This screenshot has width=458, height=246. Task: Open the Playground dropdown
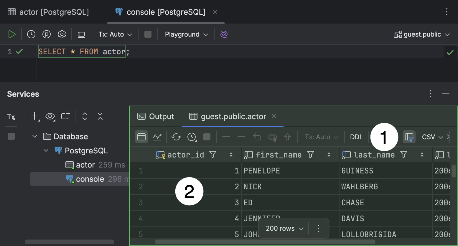click(x=186, y=34)
